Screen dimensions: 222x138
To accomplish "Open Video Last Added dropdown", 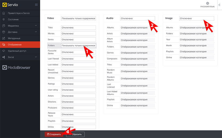I will click(78, 65).
